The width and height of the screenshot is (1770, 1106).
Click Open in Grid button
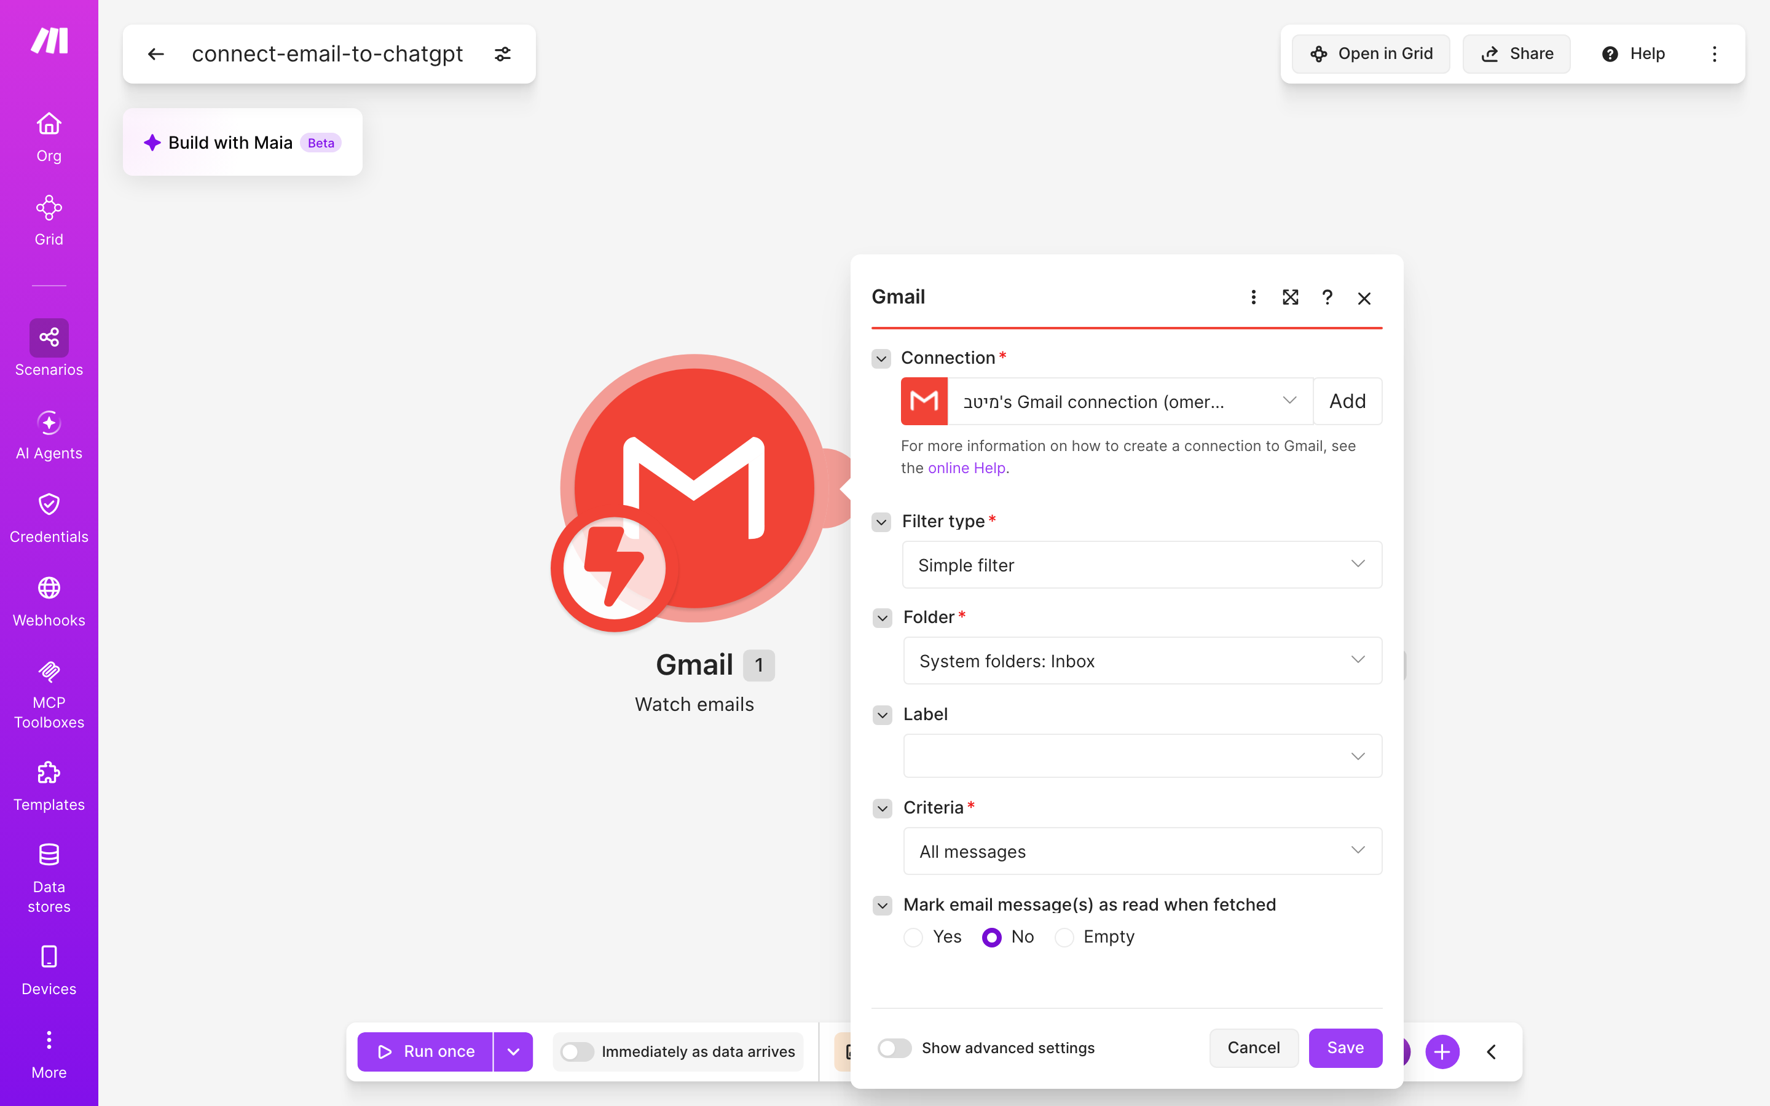click(1371, 54)
